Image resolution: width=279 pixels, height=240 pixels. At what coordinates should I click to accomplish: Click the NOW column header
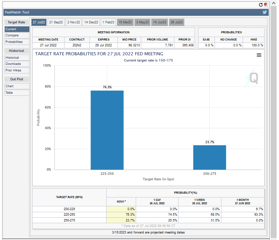121,202
